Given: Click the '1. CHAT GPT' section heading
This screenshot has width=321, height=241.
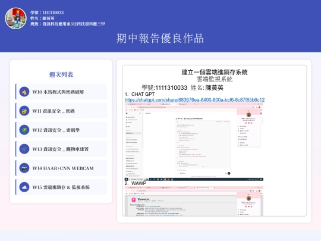Looking at the screenshot, I should 140,94.
